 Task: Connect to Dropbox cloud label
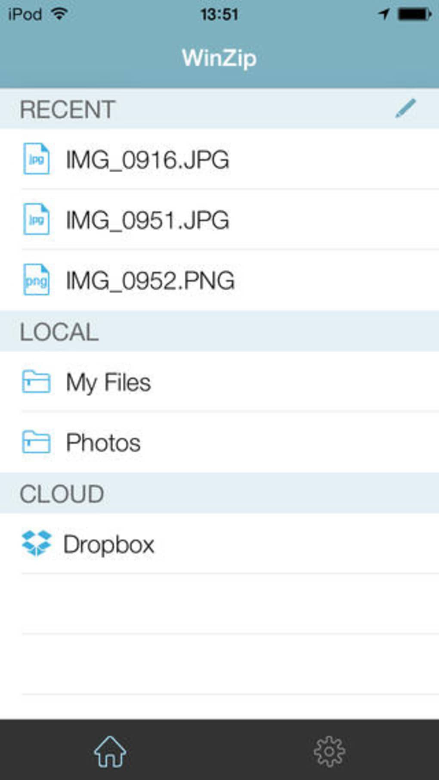108,544
